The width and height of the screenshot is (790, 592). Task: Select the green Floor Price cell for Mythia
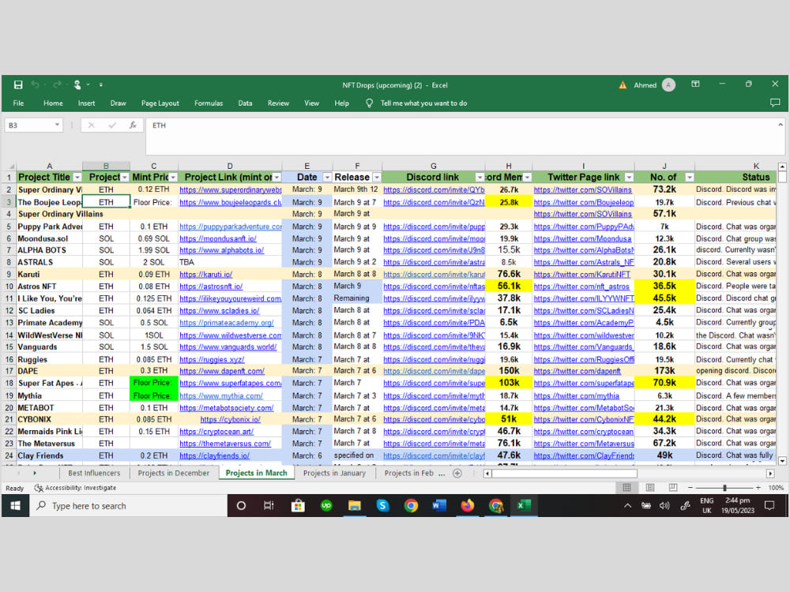[154, 395]
